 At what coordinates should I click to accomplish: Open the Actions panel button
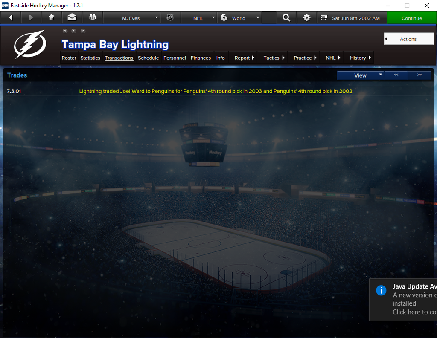(x=408, y=39)
